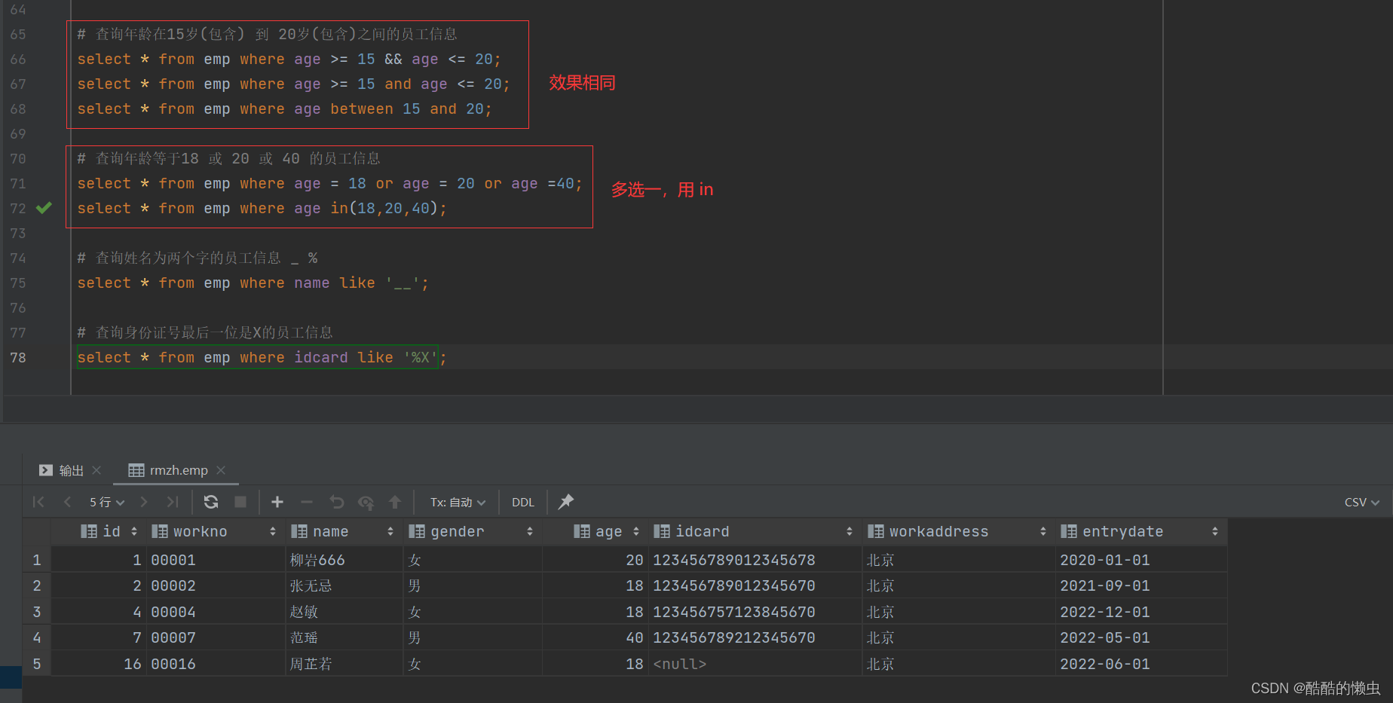This screenshot has width=1393, height=703.
Task: Go to the first page of results
Action: 38,502
